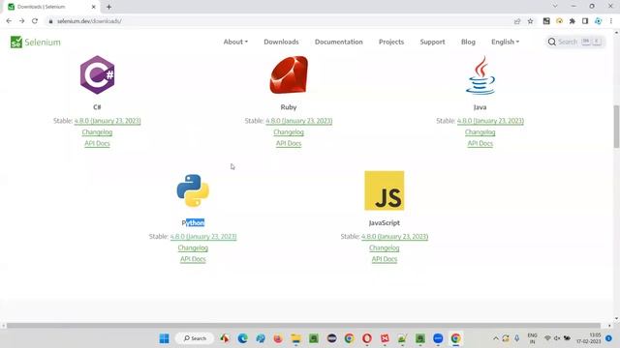Click the C# language logo
This screenshot has height=348, width=620.
click(97, 75)
